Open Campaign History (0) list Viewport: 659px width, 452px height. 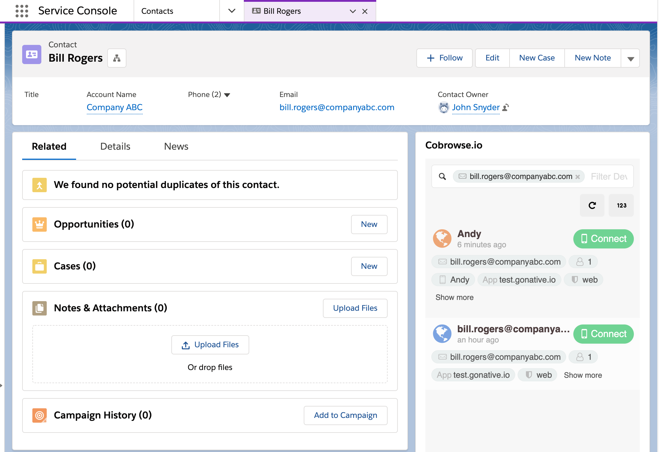point(103,415)
